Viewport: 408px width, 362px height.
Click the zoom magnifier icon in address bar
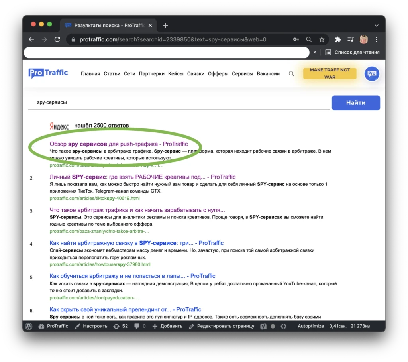(x=309, y=39)
